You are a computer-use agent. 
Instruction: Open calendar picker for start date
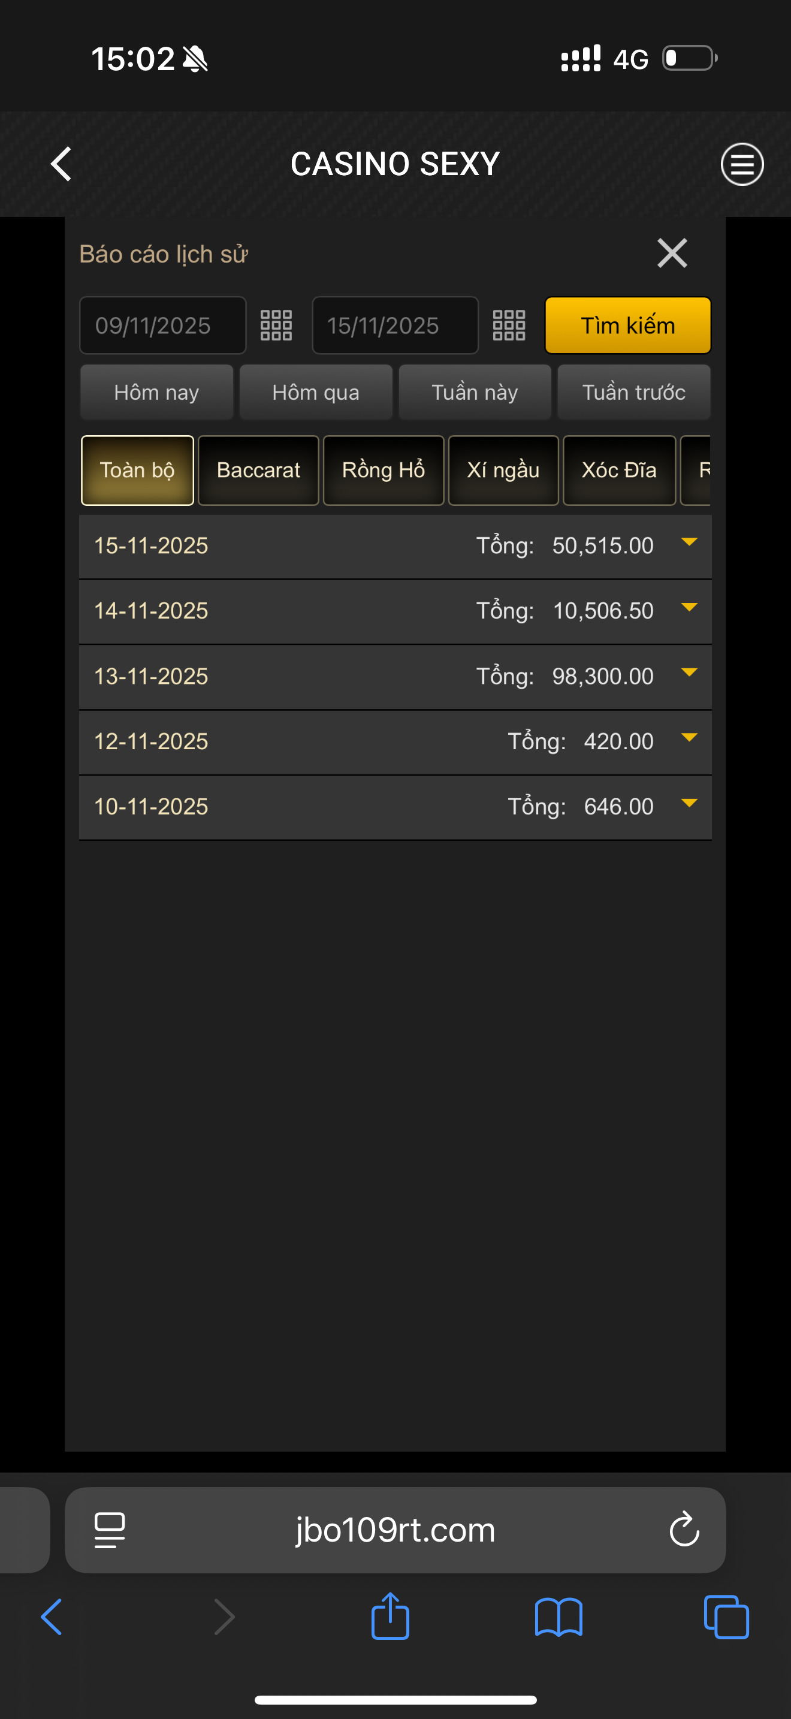pyautogui.click(x=276, y=325)
